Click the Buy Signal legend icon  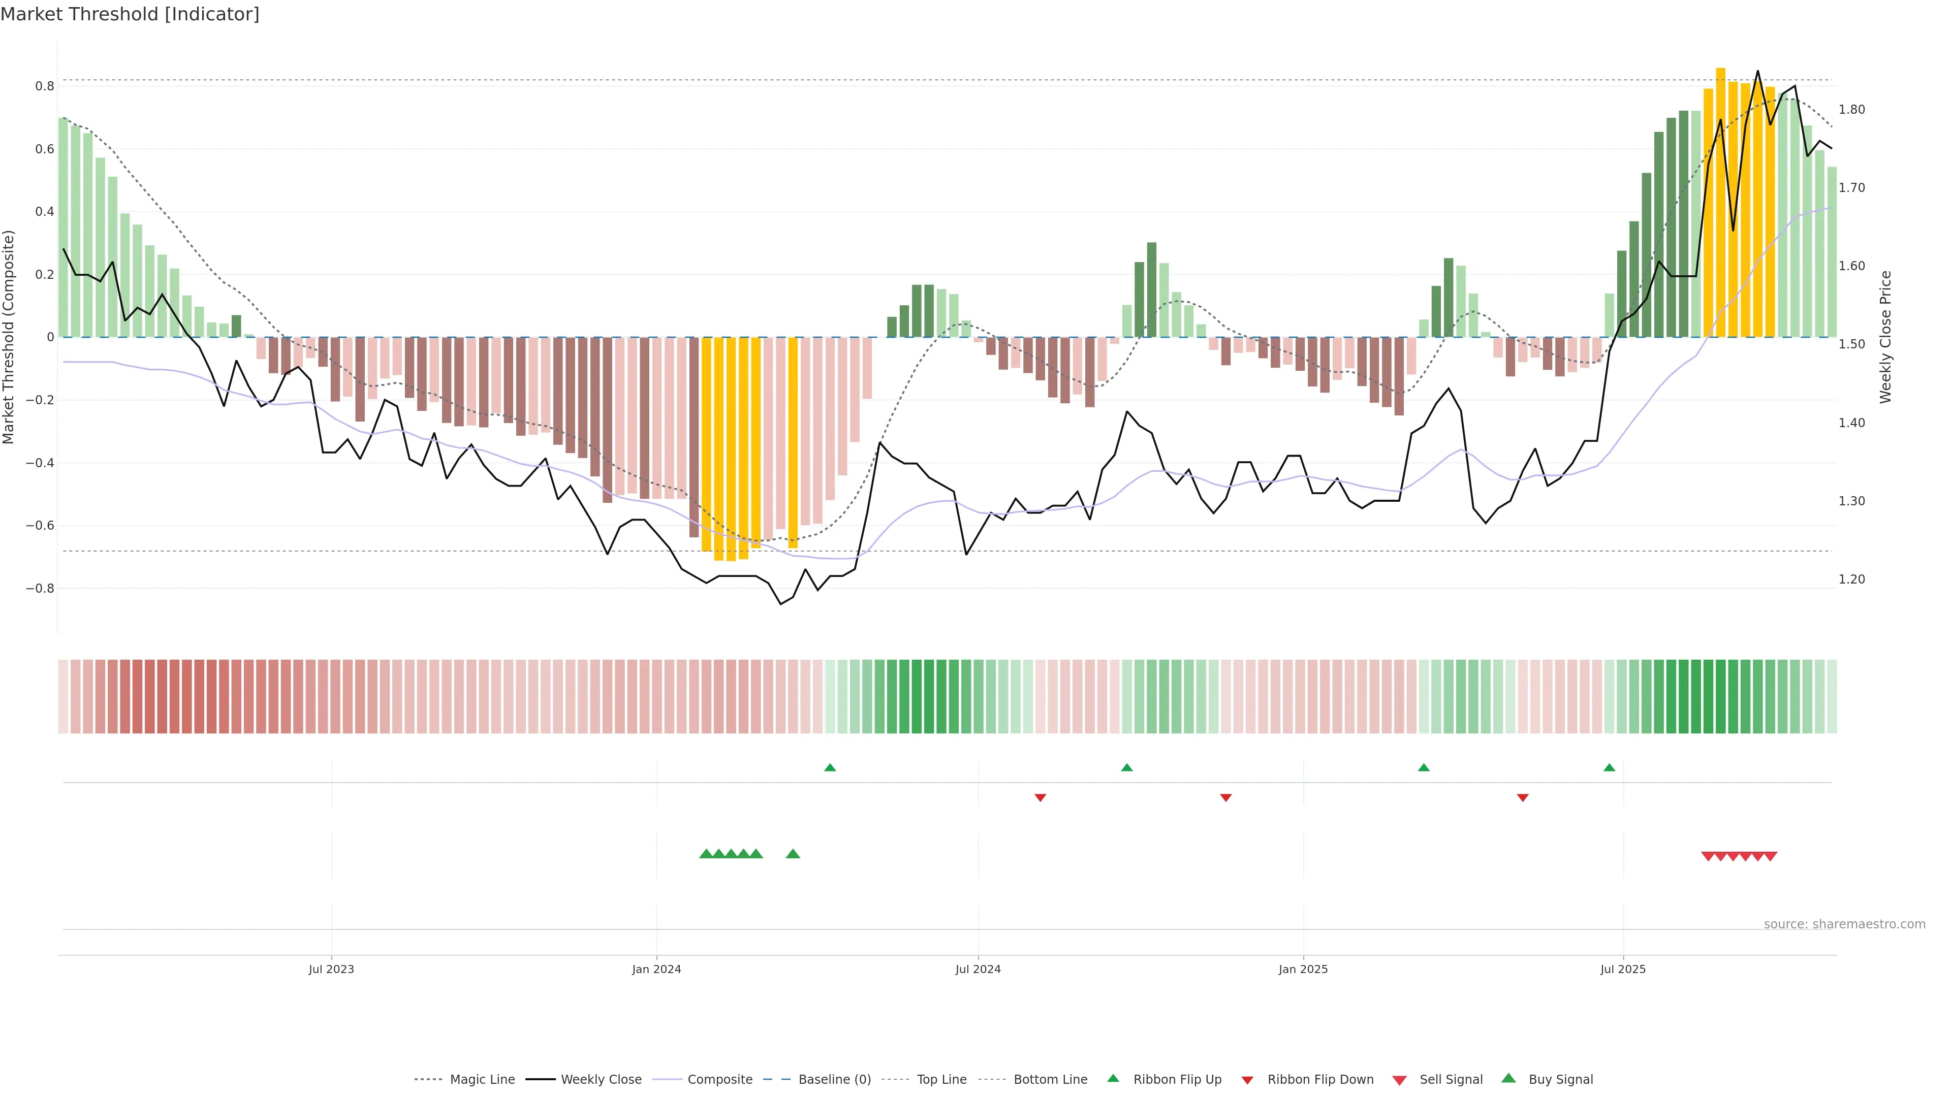click(1508, 1078)
